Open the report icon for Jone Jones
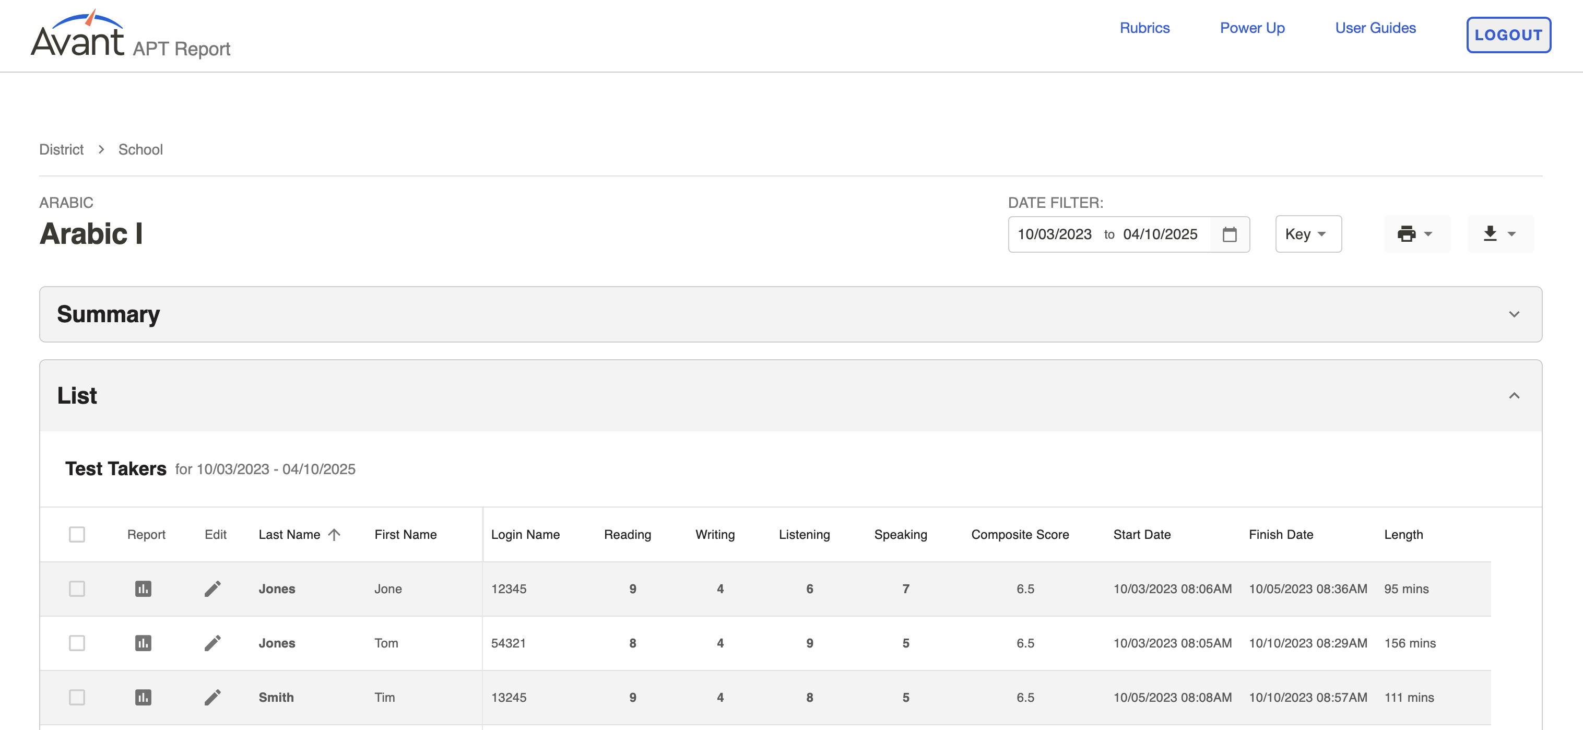The height and width of the screenshot is (730, 1583). point(143,588)
